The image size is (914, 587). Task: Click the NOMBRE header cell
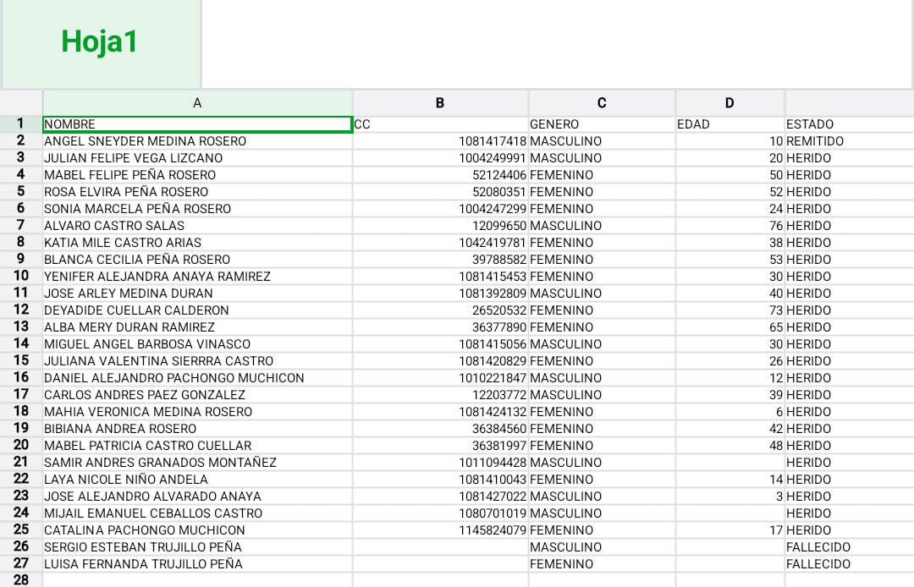pos(197,124)
